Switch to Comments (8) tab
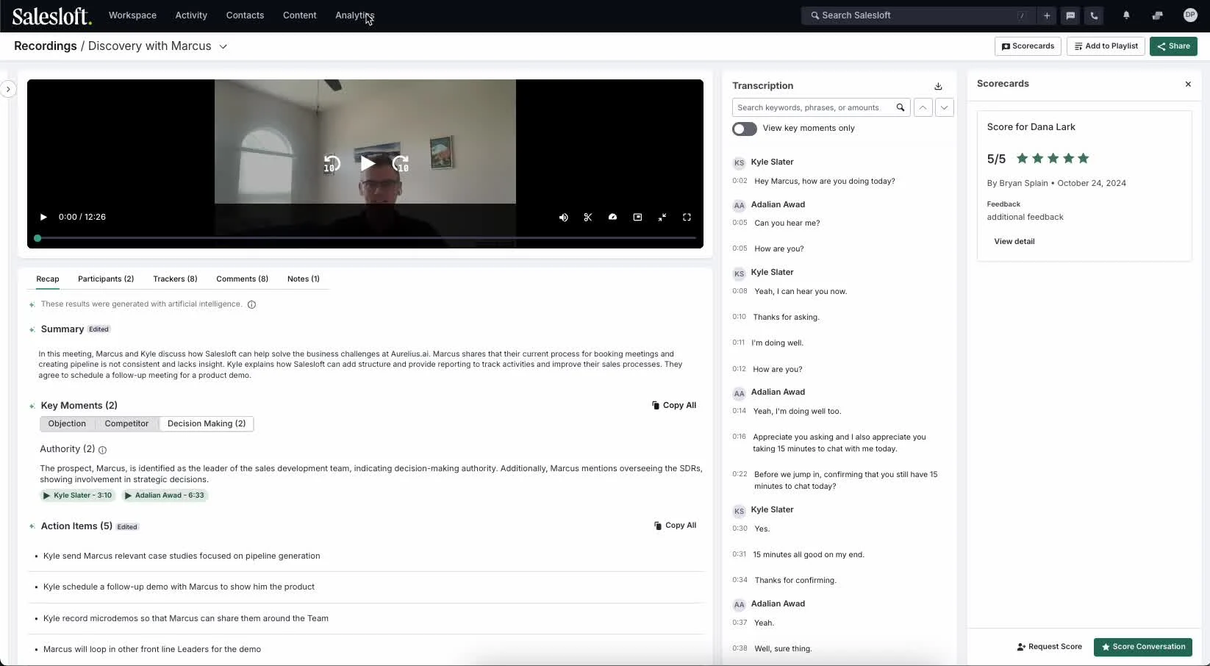This screenshot has height=666, width=1210. 242,279
